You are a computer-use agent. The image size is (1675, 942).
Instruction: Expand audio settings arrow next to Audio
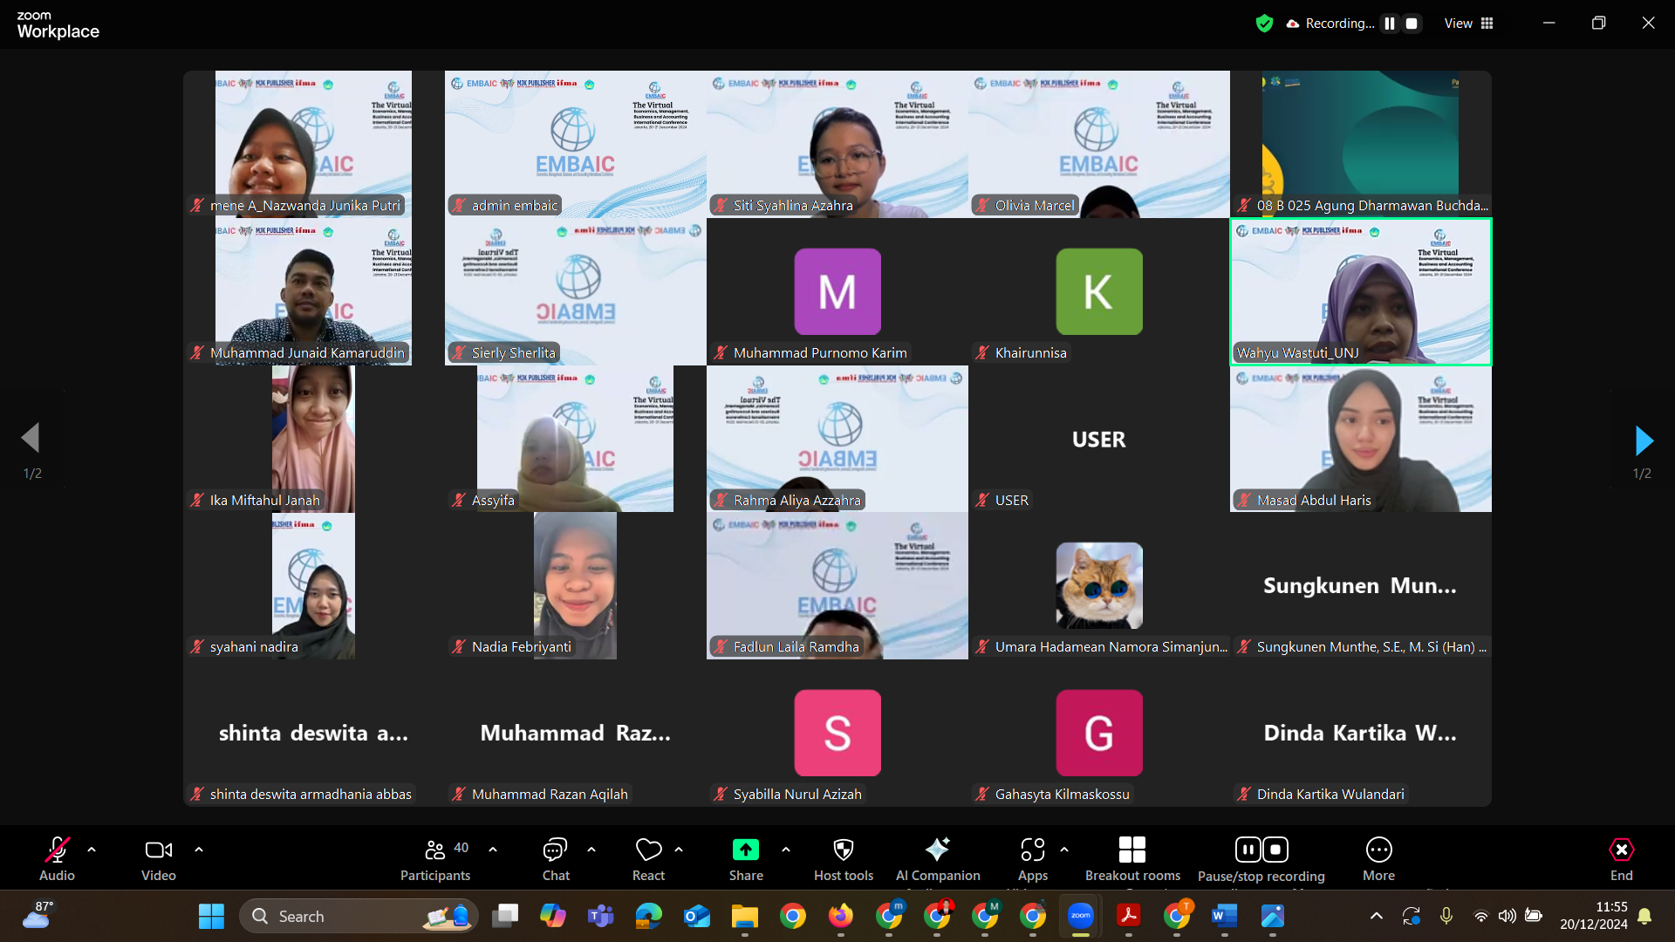pos(92,849)
